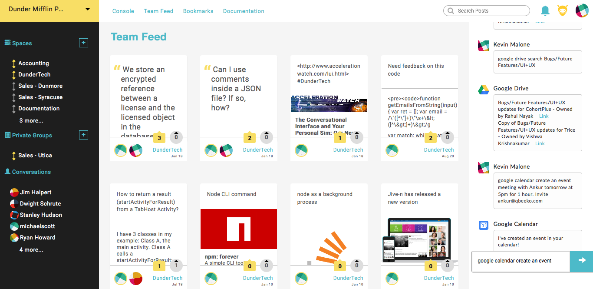Add a new space with plus icon

pyautogui.click(x=84, y=43)
